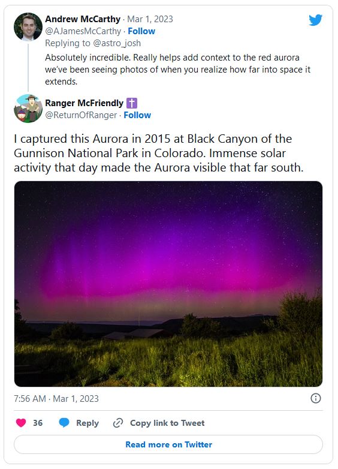Click the purple cross emoji badge
Screen dimensions: 338x469
[132, 103]
